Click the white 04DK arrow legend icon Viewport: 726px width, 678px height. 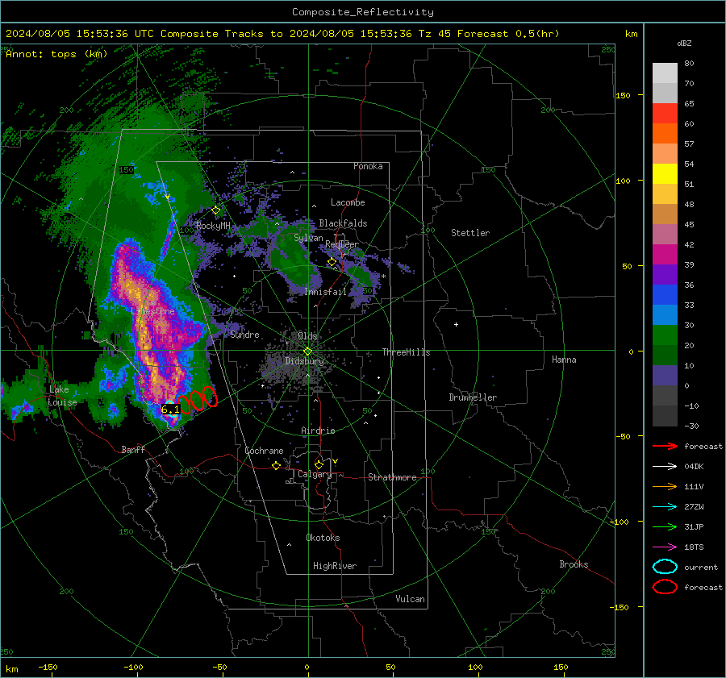[x=665, y=467]
